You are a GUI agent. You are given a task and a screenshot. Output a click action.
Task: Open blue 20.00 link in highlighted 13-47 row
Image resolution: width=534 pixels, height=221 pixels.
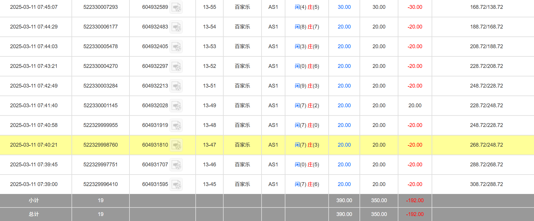click(x=344, y=145)
